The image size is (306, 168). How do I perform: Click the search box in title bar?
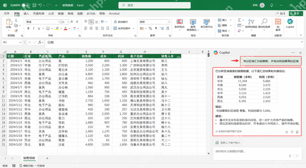click(154, 5)
